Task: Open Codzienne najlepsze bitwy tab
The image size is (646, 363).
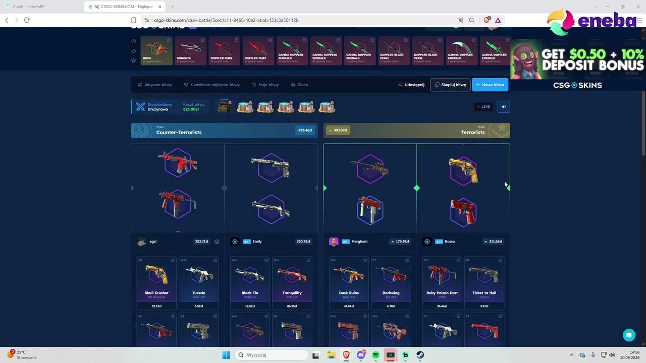Action: click(x=211, y=85)
